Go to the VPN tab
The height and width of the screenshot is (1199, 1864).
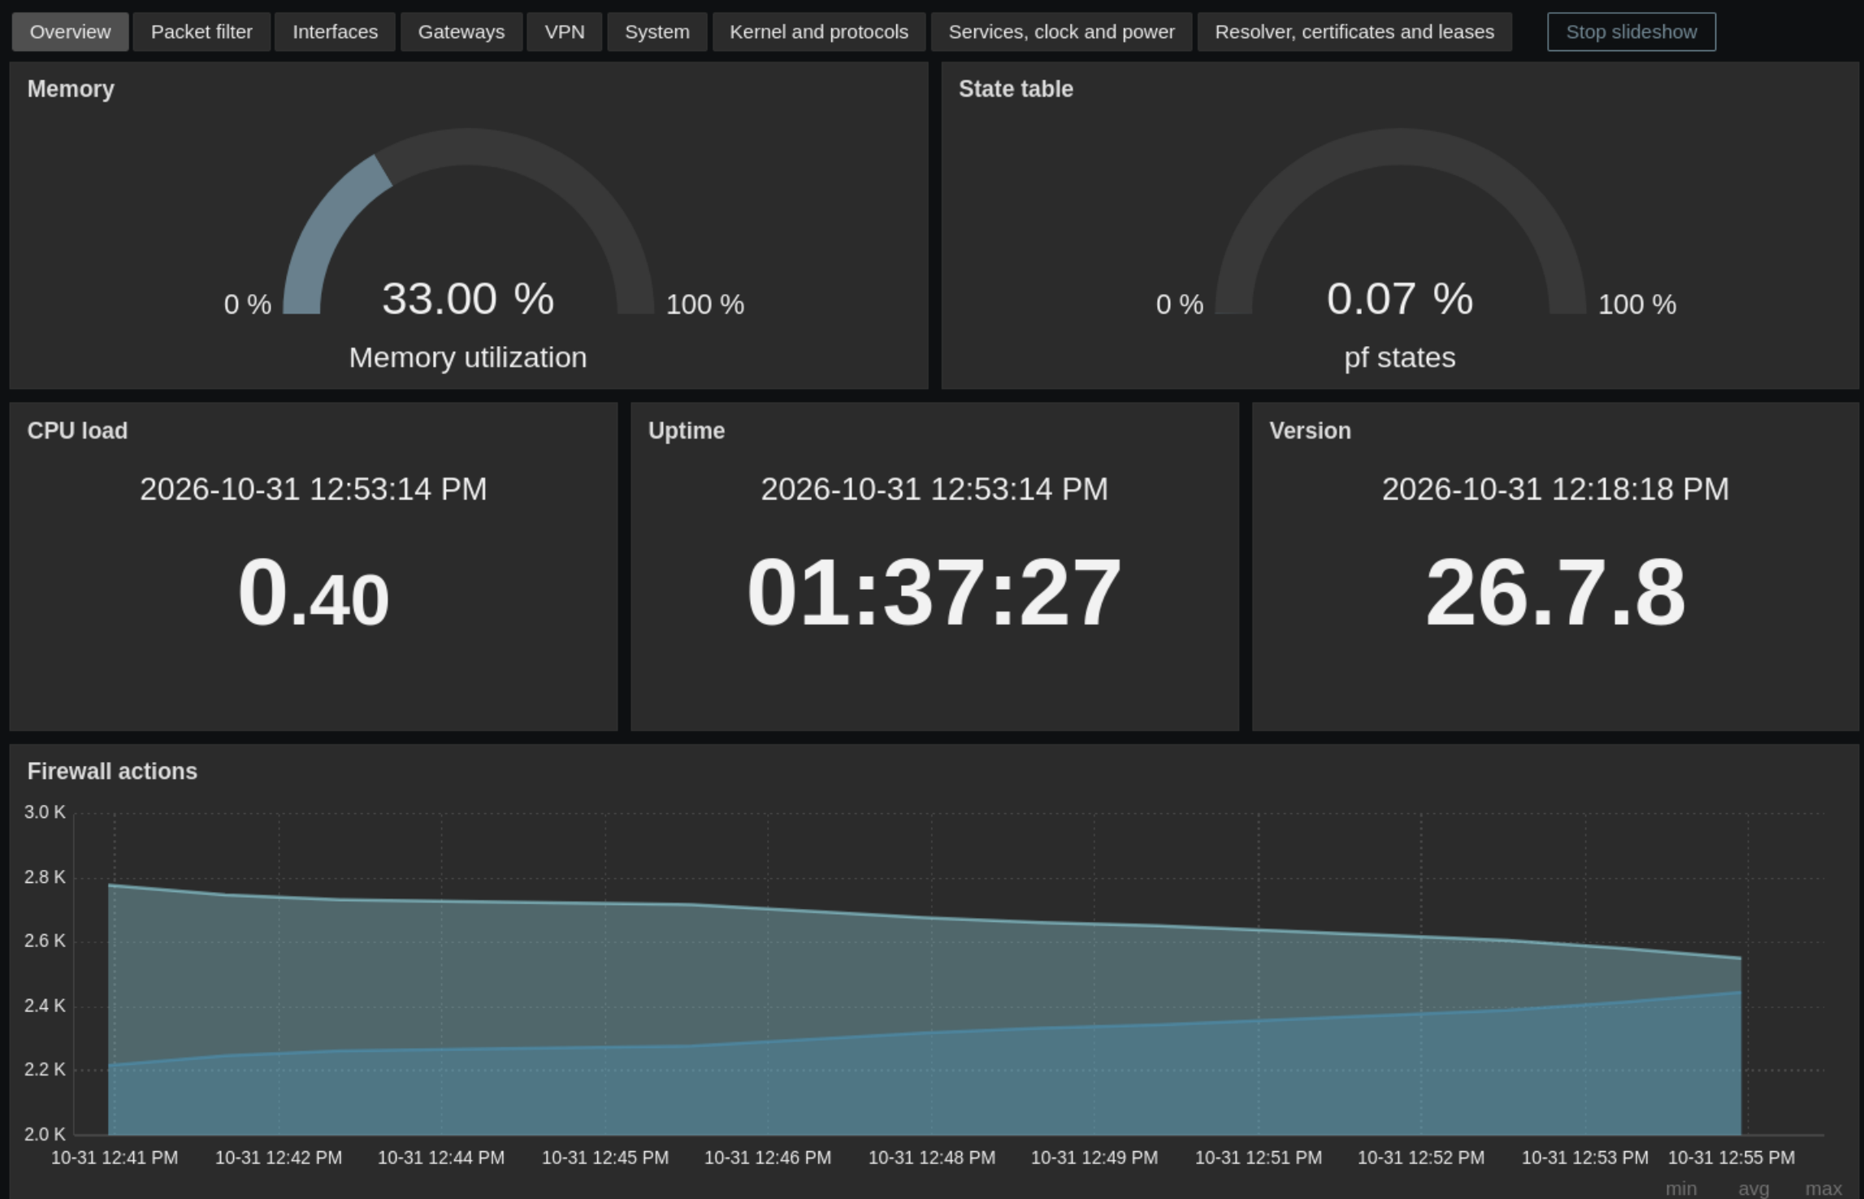tap(564, 32)
